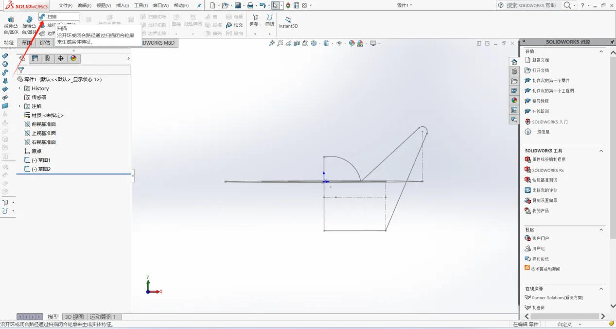Viewport: 616px width, 329px height.
Task: Open the Appearances color icon in task pane
Action: 514,101
